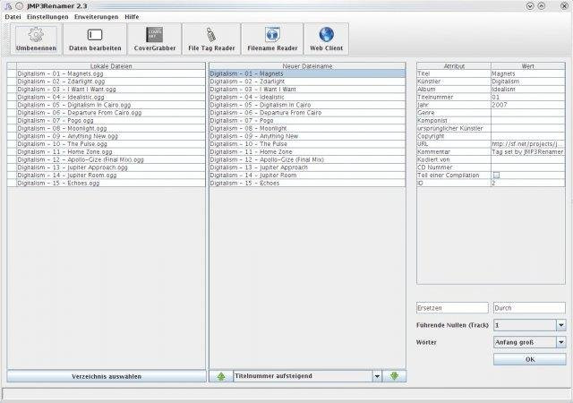573x403 pixels.
Task: Open the Filename Reader tool
Action: pyautogui.click(x=272, y=39)
